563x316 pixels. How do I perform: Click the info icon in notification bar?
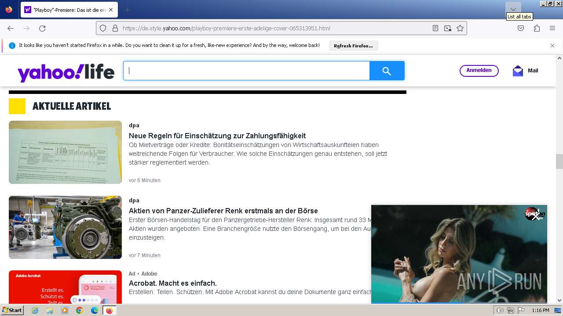tap(12, 46)
